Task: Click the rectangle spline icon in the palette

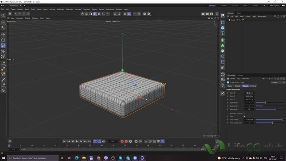Action: tap(223, 23)
